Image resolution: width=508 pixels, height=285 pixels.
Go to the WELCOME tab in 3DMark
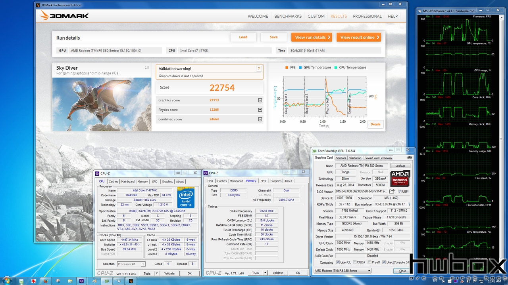tap(258, 16)
